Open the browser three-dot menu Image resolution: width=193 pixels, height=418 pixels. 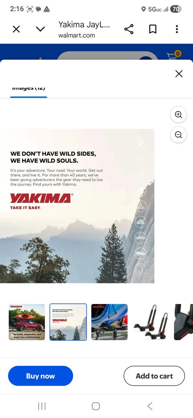pyautogui.click(x=177, y=29)
